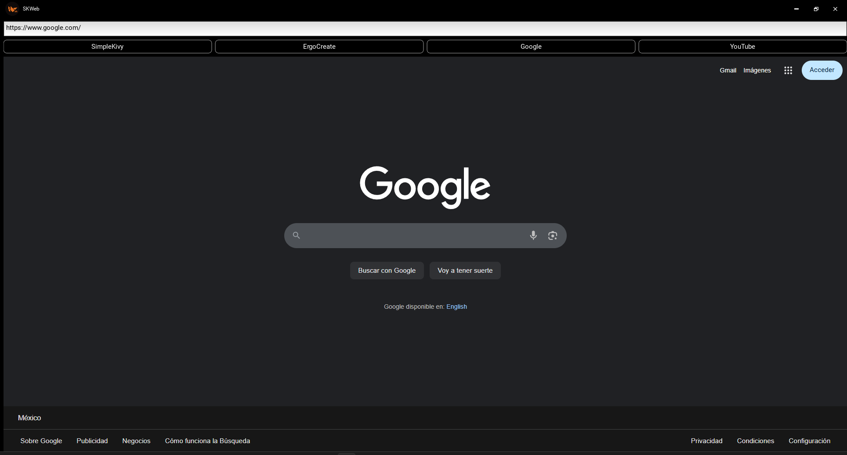Image resolution: width=847 pixels, height=455 pixels.
Task: Open the Imágenes link
Action: 757,70
